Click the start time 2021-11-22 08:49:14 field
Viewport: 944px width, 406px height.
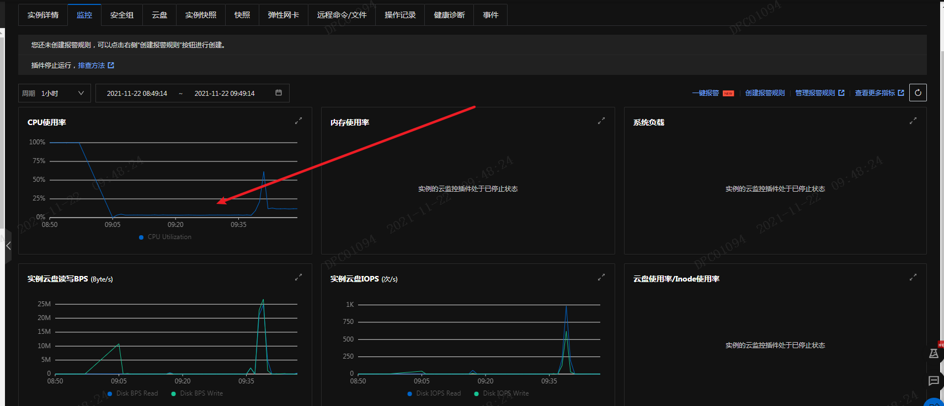click(x=137, y=94)
